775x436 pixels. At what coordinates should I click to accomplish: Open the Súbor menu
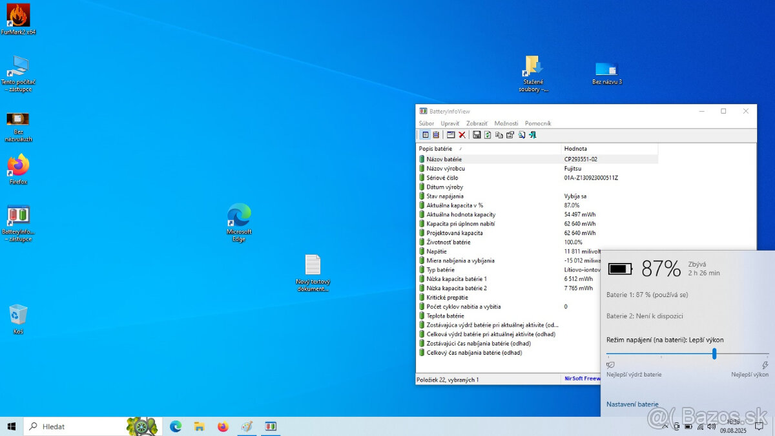coord(426,123)
